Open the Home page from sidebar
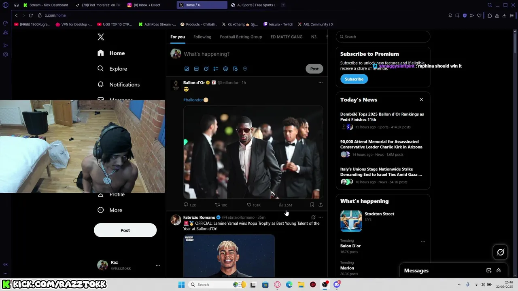The image size is (518, 291). (111, 53)
